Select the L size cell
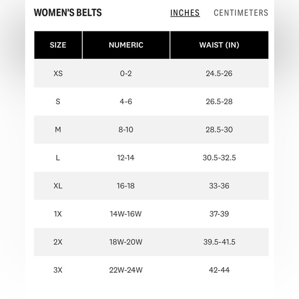Screen dimensions: 299x299 [58, 158]
